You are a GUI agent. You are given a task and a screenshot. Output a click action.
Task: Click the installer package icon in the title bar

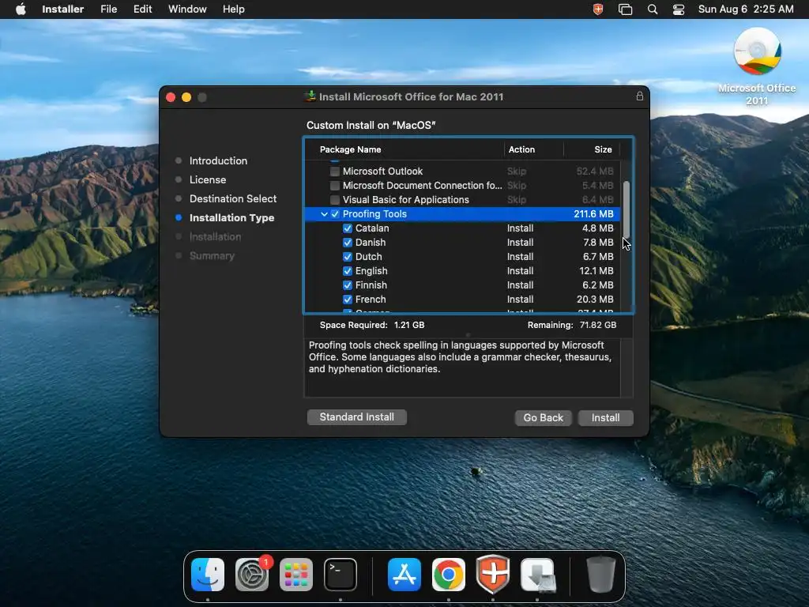click(310, 96)
